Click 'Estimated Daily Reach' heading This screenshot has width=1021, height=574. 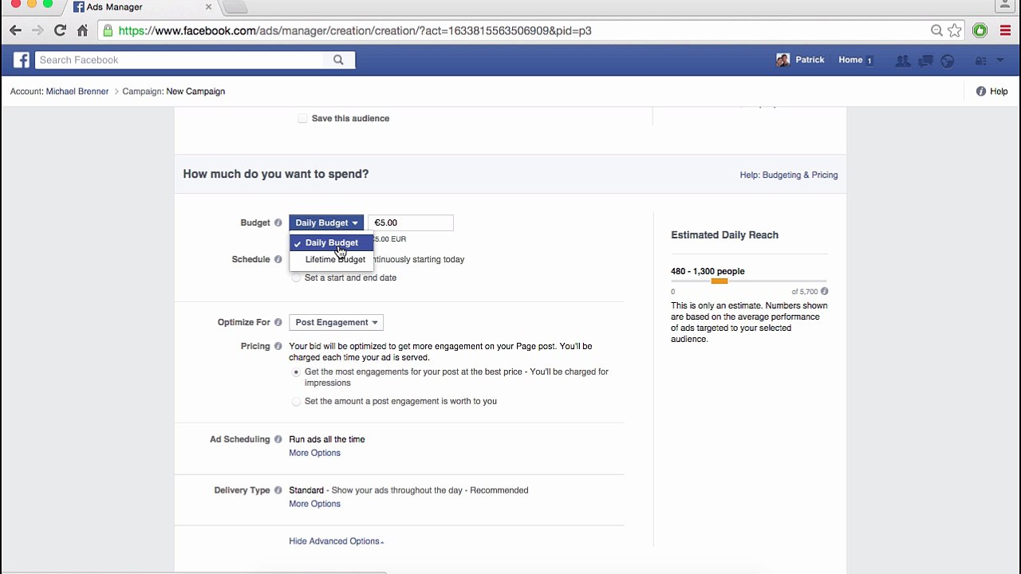724,235
